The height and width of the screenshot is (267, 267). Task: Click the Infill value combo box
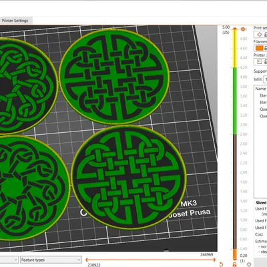pos(265,79)
